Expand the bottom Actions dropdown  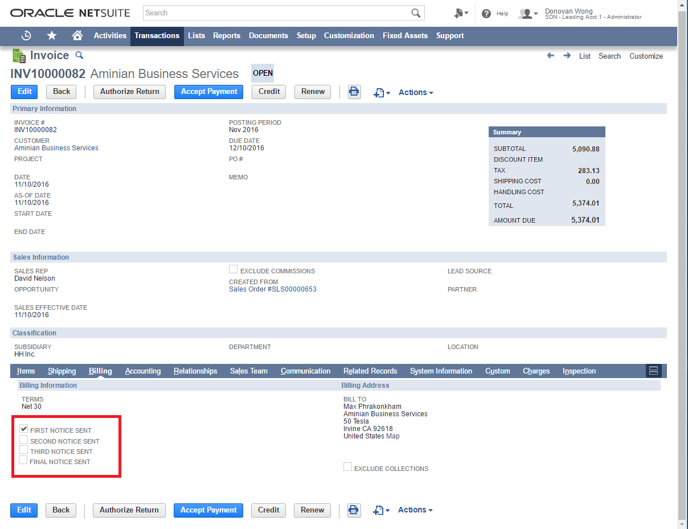(416, 510)
